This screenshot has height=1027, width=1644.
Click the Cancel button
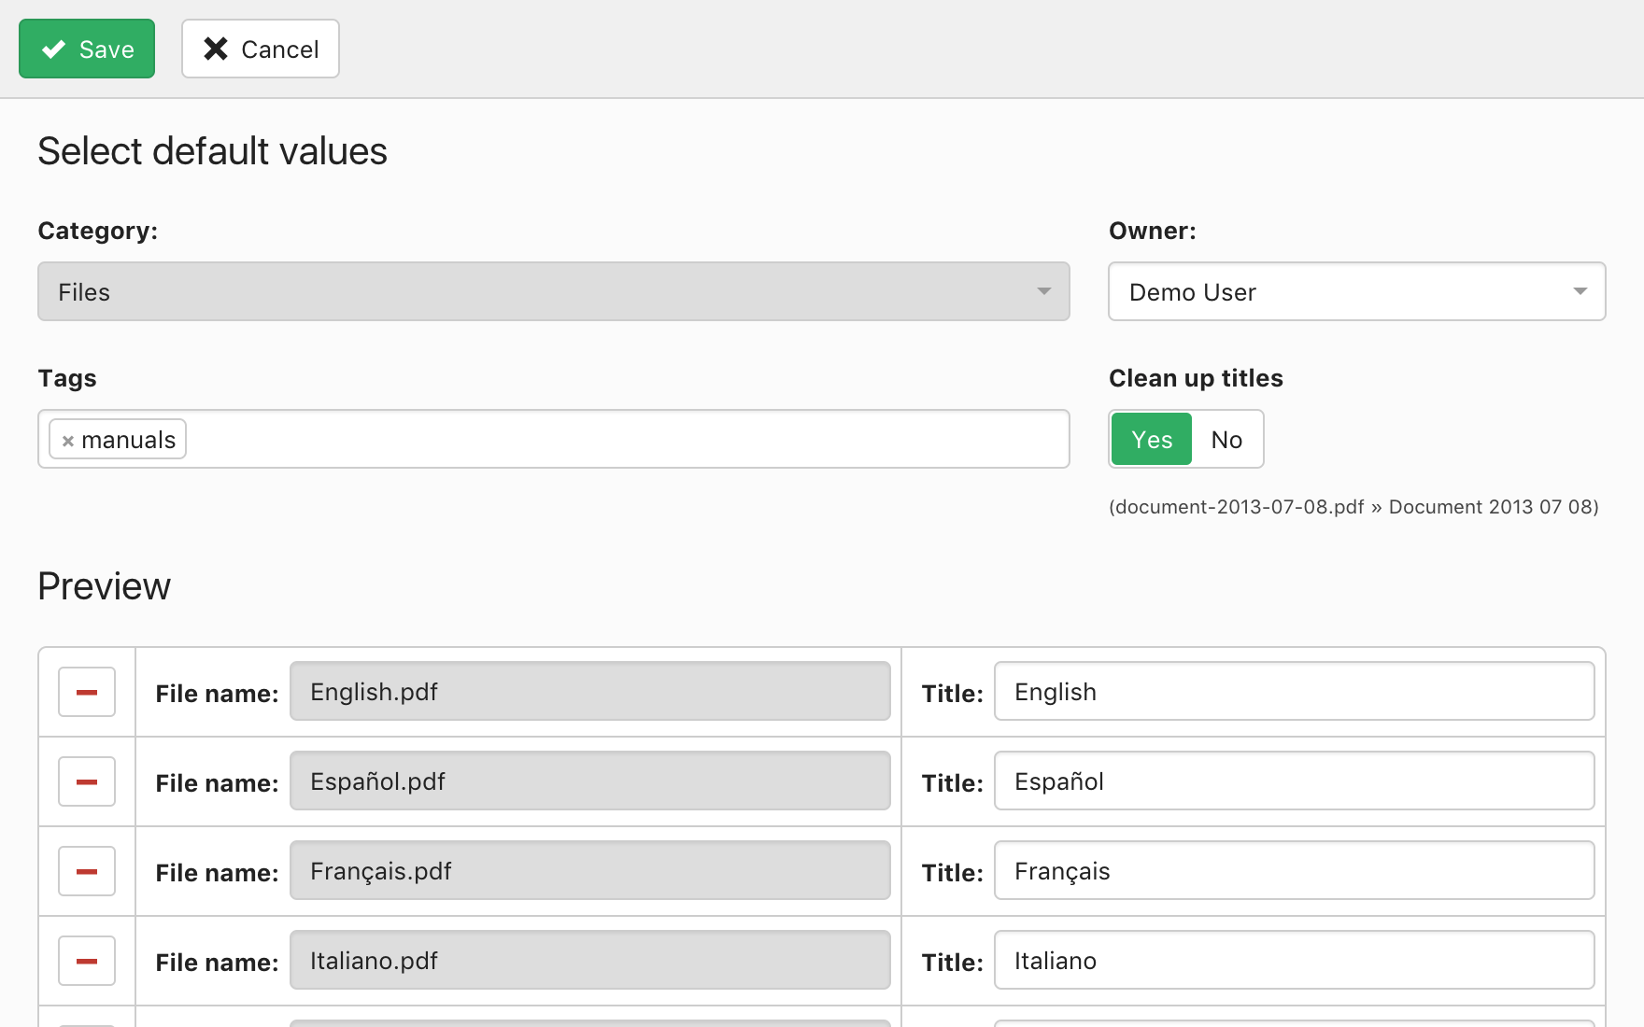tap(261, 49)
